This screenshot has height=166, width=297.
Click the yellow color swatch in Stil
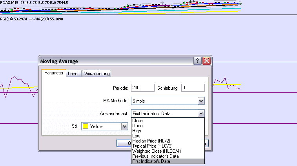click(x=86, y=126)
